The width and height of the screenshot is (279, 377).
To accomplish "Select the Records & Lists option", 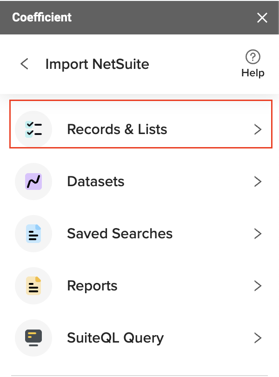I will point(141,124).
